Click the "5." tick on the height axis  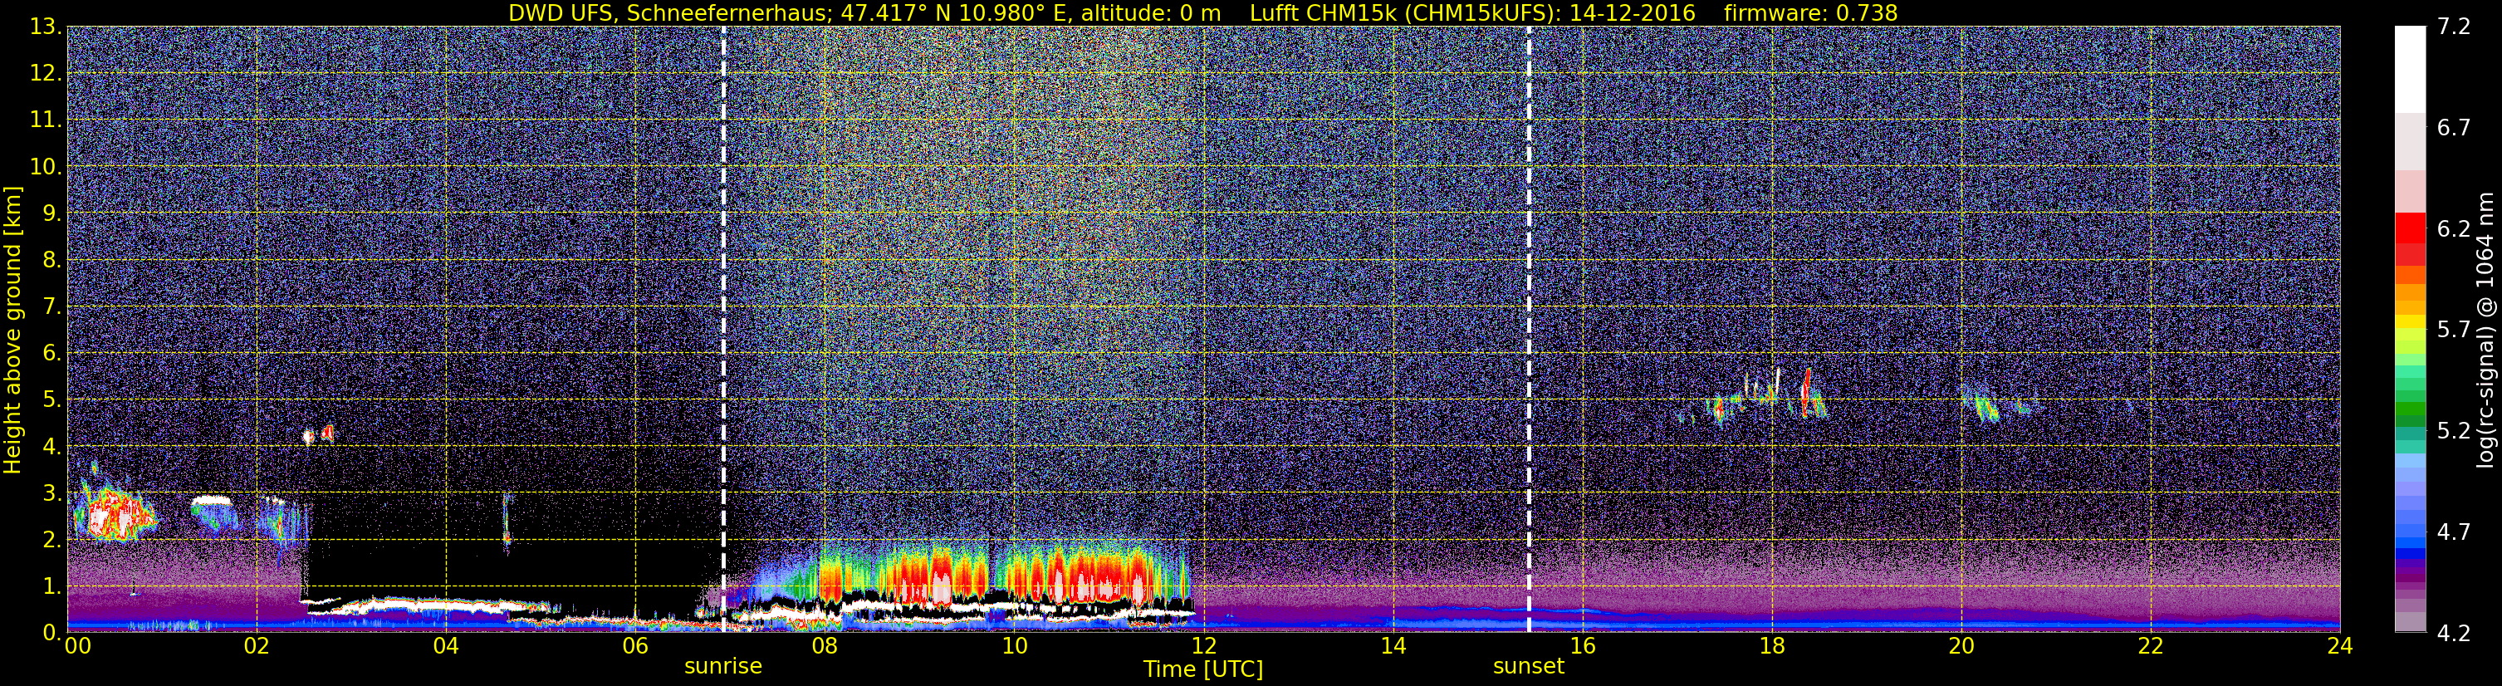pos(52,399)
